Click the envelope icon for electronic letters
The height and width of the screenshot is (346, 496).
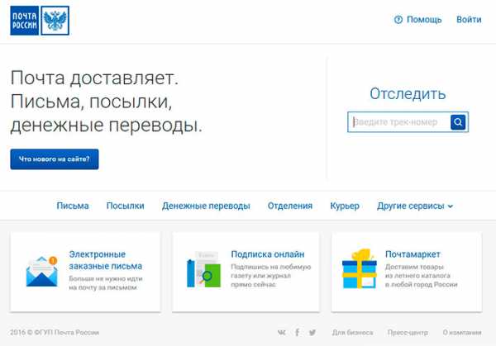(x=42, y=272)
